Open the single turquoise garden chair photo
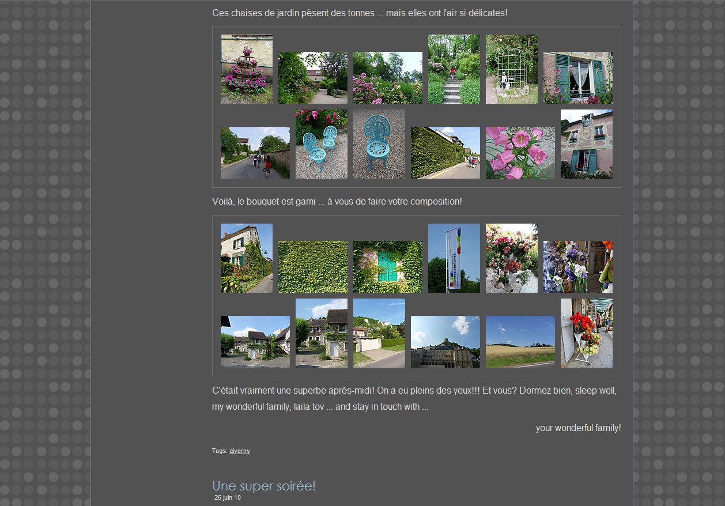Screen dimensions: 725x506 coord(379,144)
